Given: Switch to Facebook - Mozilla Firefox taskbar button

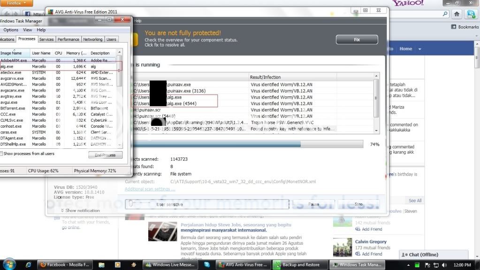Looking at the screenshot, I should click(x=65, y=265).
